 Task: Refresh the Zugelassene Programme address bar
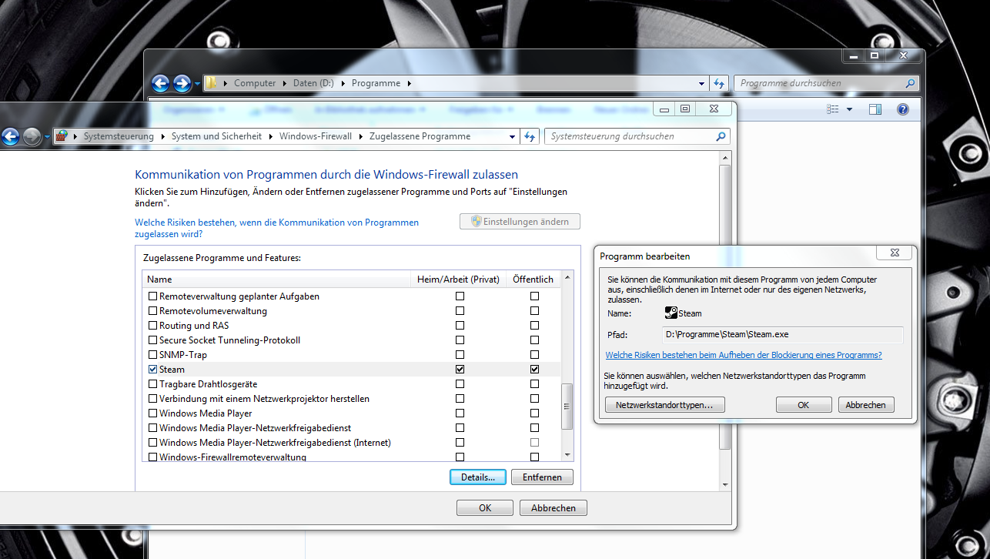coord(529,136)
